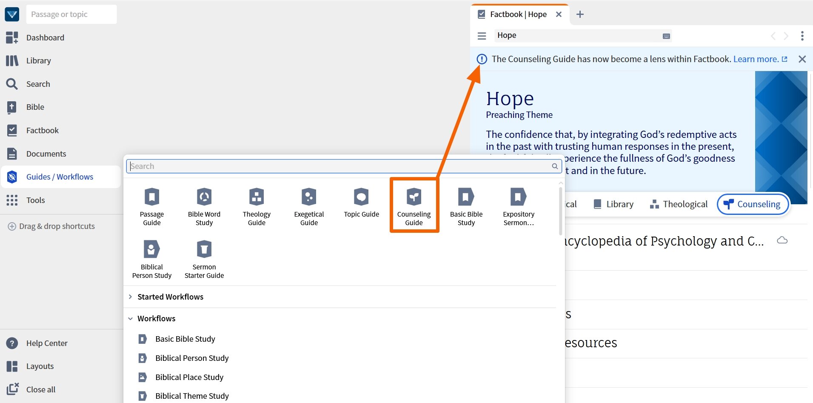
Task: Open the Sermon Starter Guide
Action: [x=204, y=259]
